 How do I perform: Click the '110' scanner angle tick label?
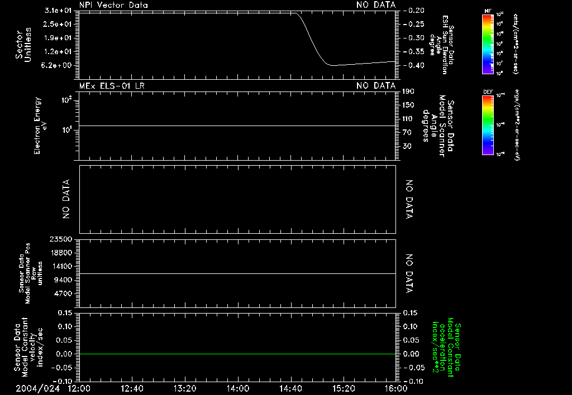(x=408, y=119)
